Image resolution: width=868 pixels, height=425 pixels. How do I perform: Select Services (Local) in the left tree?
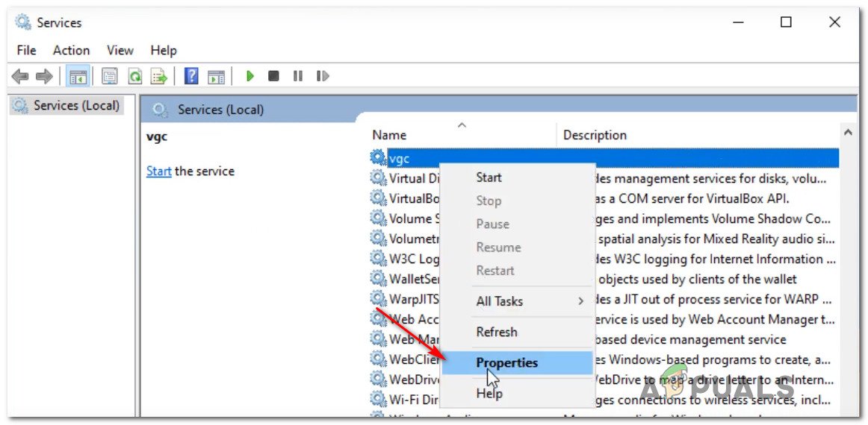75,106
